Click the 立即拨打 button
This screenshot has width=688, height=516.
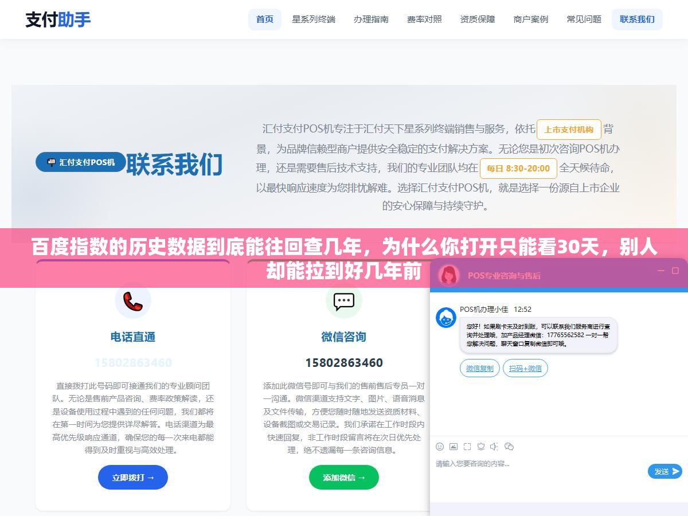[x=133, y=477]
